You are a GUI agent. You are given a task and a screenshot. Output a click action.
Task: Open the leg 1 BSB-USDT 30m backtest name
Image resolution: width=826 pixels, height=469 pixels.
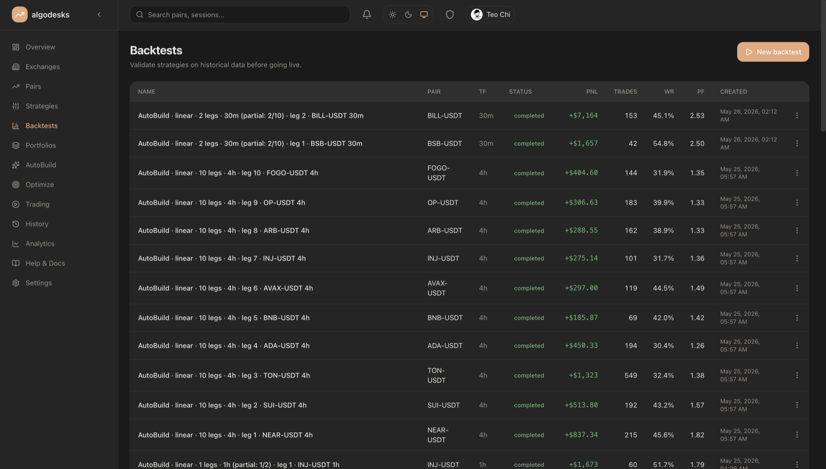pos(250,144)
